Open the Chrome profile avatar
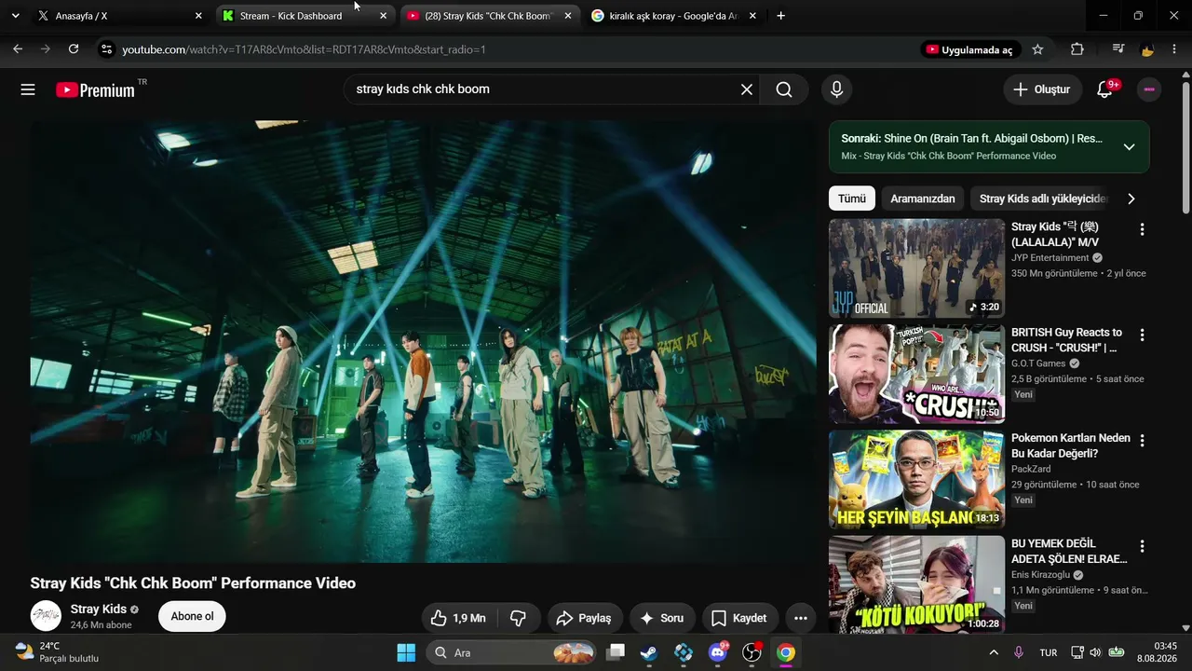 tap(1147, 49)
